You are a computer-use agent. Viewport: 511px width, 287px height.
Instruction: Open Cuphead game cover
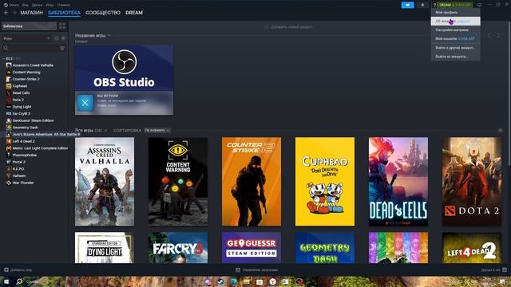point(325,182)
